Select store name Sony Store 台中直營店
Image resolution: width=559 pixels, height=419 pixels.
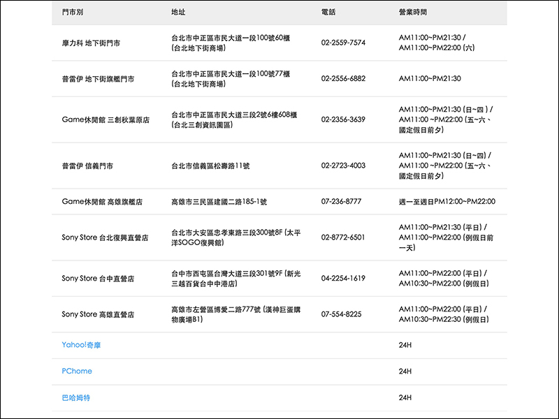click(98, 279)
